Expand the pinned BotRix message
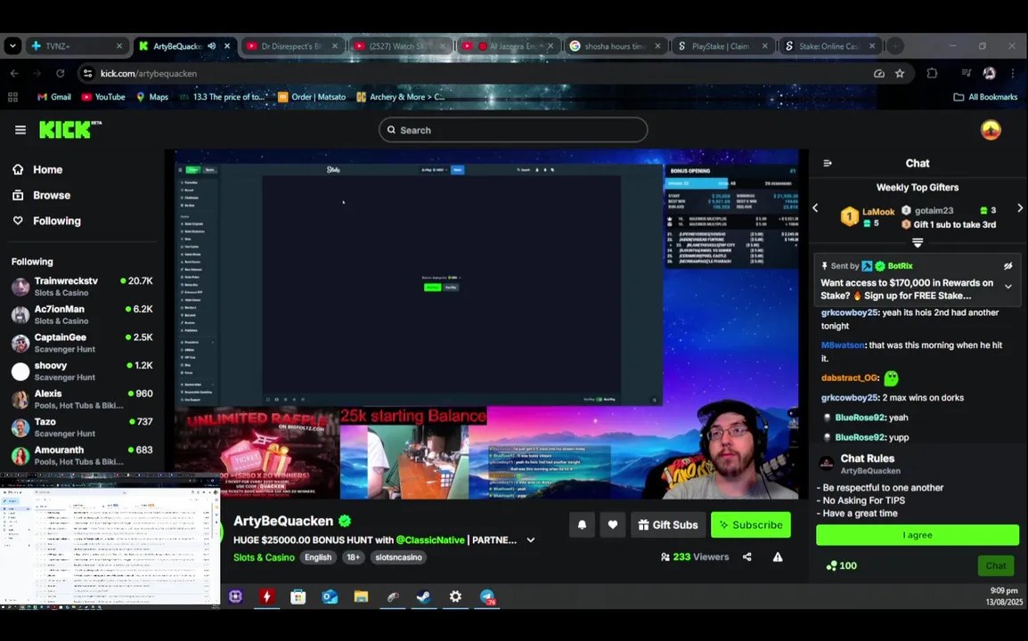This screenshot has width=1028, height=641. click(x=1008, y=287)
